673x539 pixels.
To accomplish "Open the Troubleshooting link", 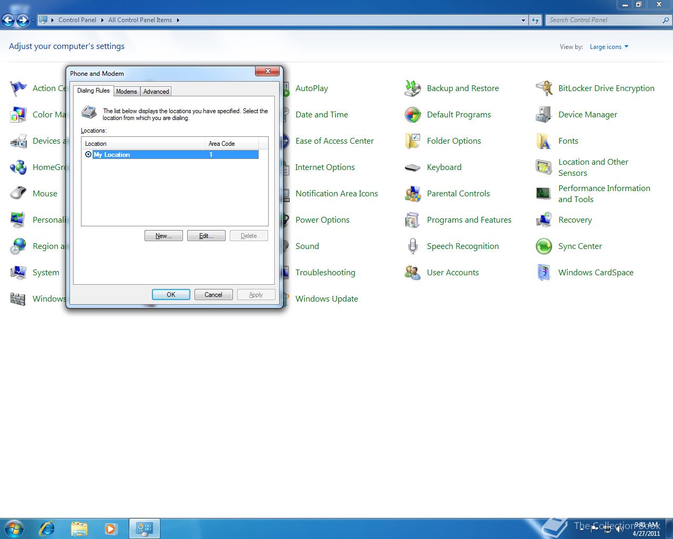I will pyautogui.click(x=325, y=273).
